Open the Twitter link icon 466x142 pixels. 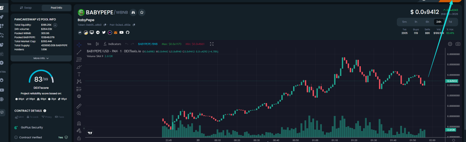click(104, 32)
